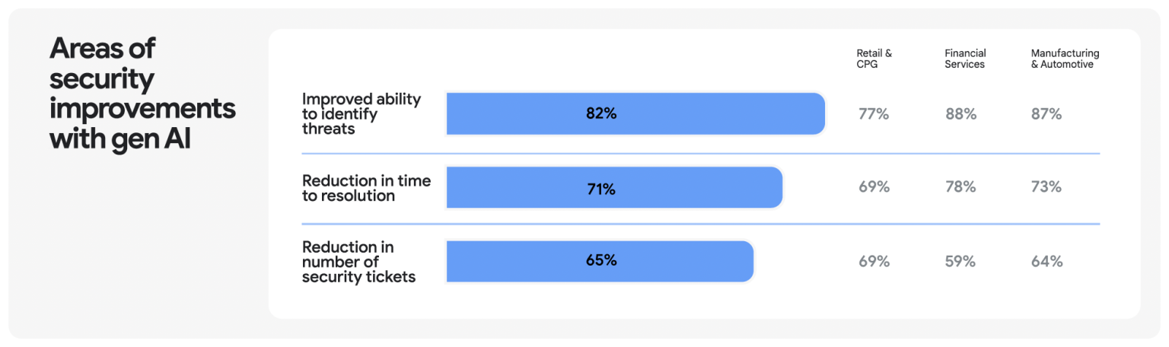The height and width of the screenshot is (347, 1169).
Task: Click the 87% Manufacturing value
Action: (1046, 114)
